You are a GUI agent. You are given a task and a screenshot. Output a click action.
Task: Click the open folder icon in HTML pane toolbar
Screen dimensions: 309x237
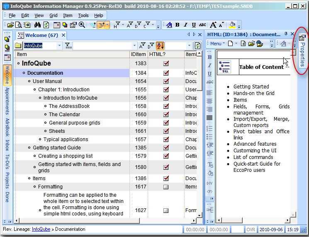coord(251,44)
